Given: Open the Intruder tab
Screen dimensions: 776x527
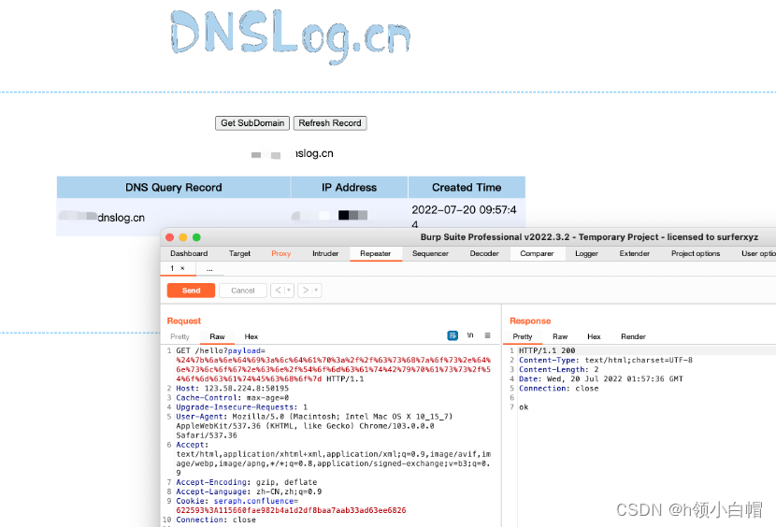Looking at the screenshot, I should (325, 253).
